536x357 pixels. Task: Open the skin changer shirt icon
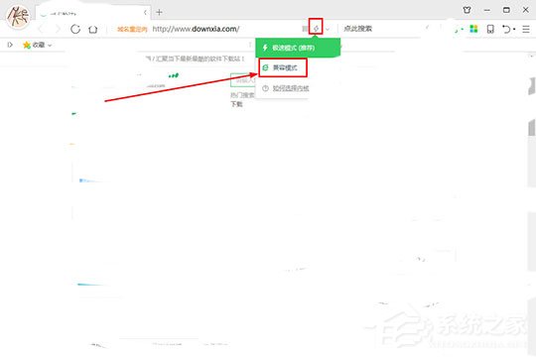click(x=467, y=10)
